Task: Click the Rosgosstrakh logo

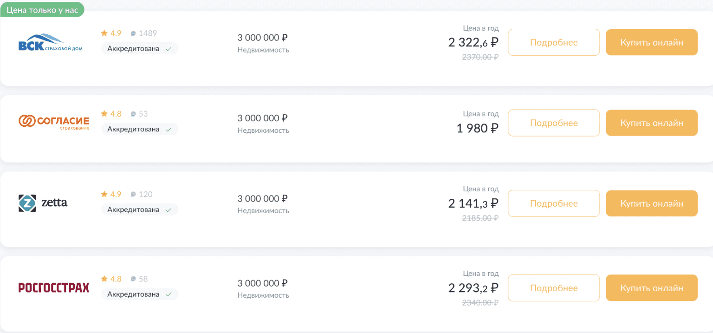Action: (x=53, y=287)
